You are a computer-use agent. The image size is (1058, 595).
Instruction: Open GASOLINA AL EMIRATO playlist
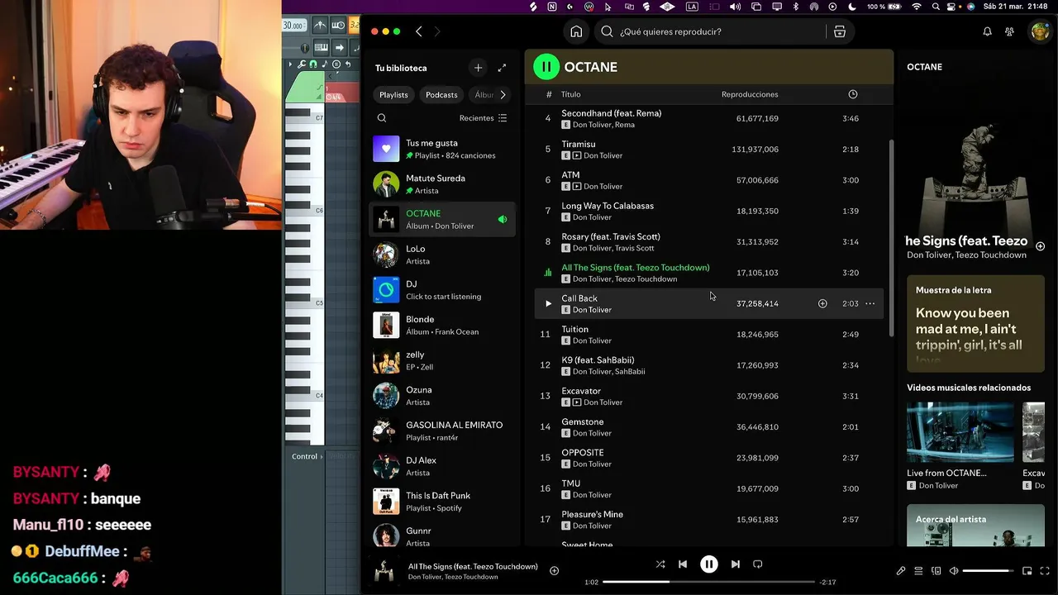(x=442, y=431)
